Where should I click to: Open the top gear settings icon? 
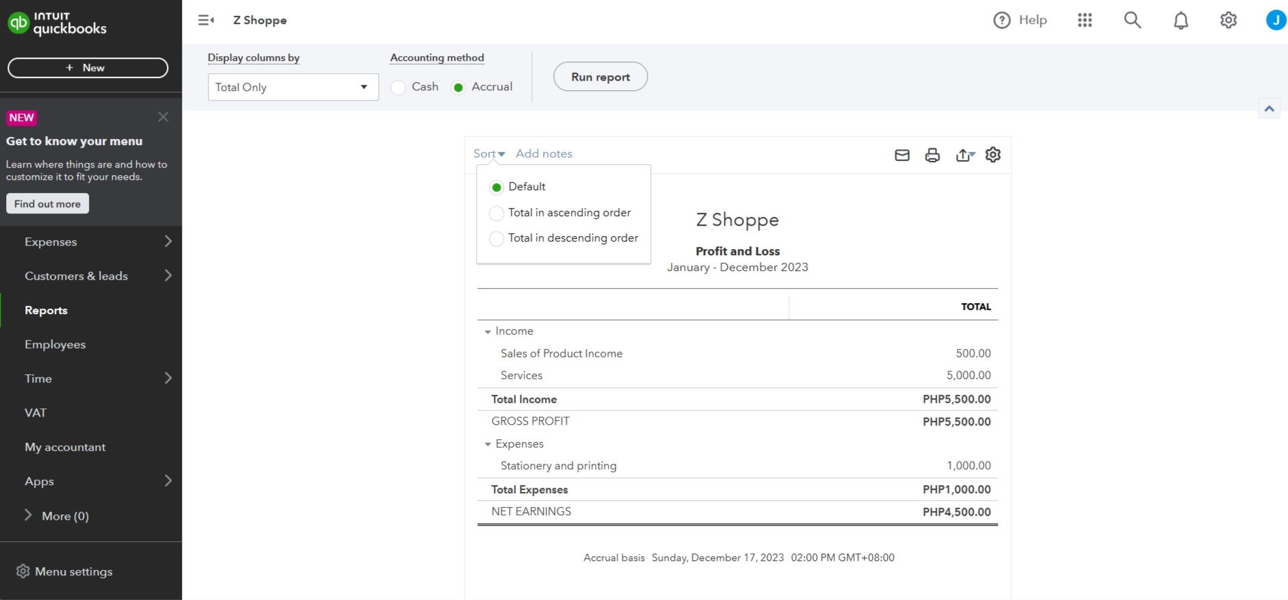tap(1228, 21)
